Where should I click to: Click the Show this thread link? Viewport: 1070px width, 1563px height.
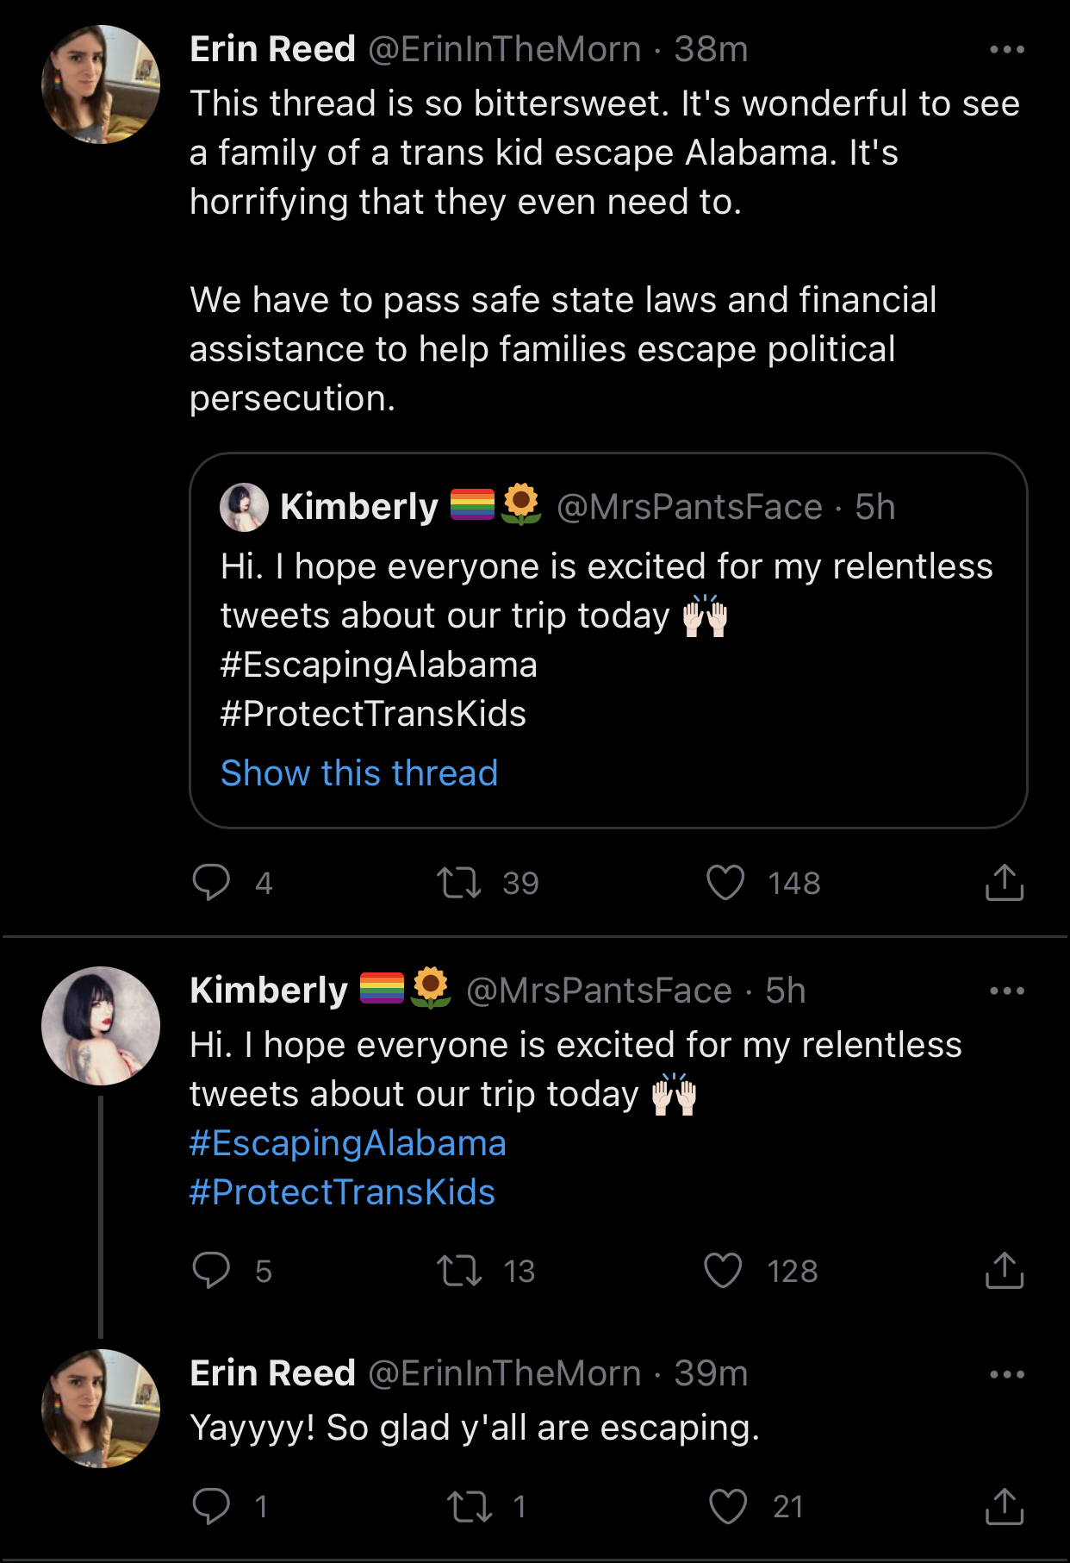click(x=359, y=773)
